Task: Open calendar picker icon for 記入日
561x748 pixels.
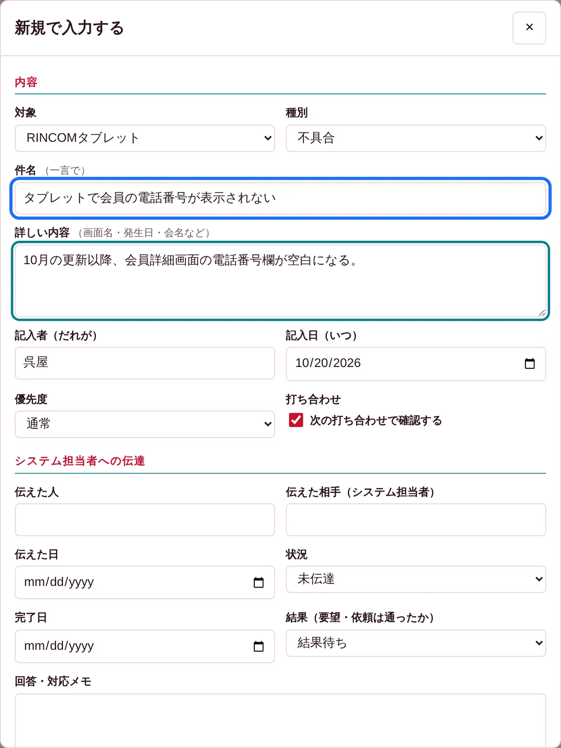Action: [x=530, y=364]
